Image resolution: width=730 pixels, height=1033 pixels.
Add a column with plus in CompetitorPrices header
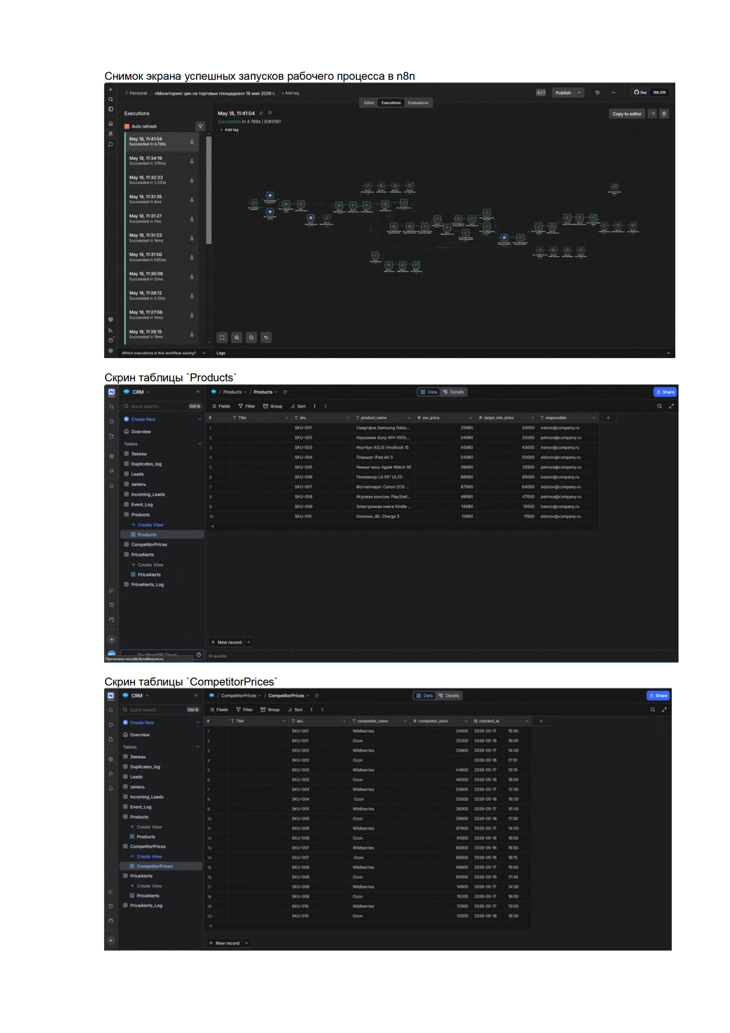[x=541, y=721]
